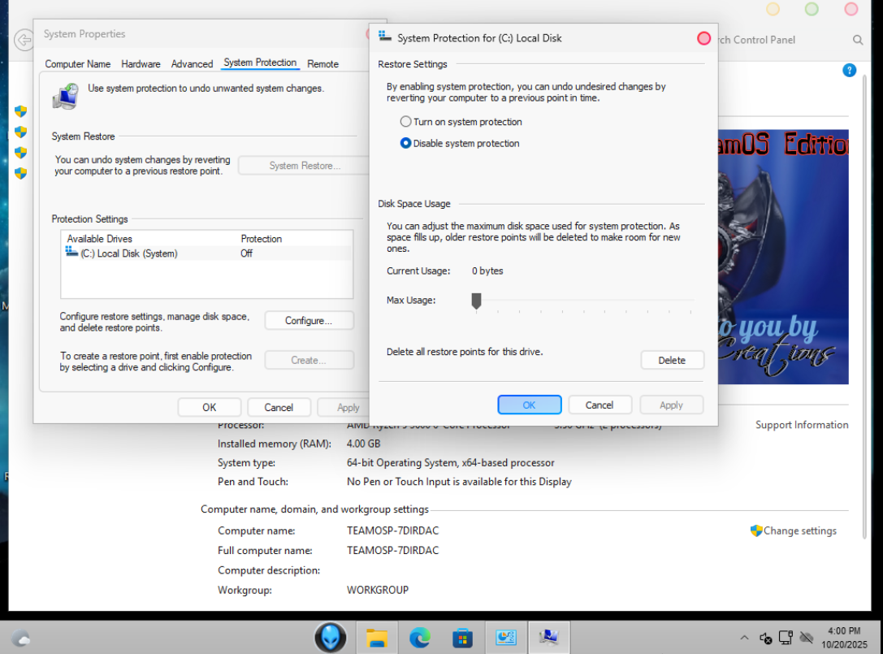Select (C:) Local Disk (System) drive entry

128,253
